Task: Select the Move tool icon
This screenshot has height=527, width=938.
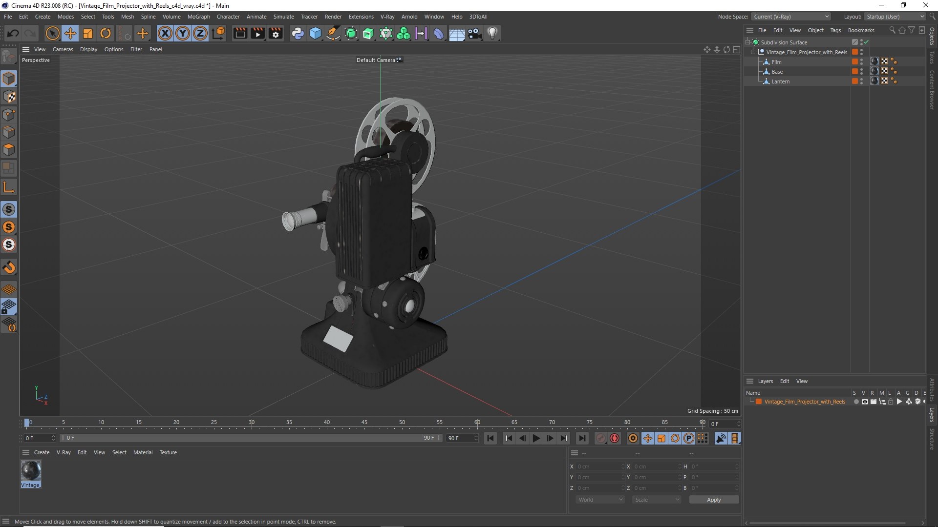Action: (x=70, y=33)
